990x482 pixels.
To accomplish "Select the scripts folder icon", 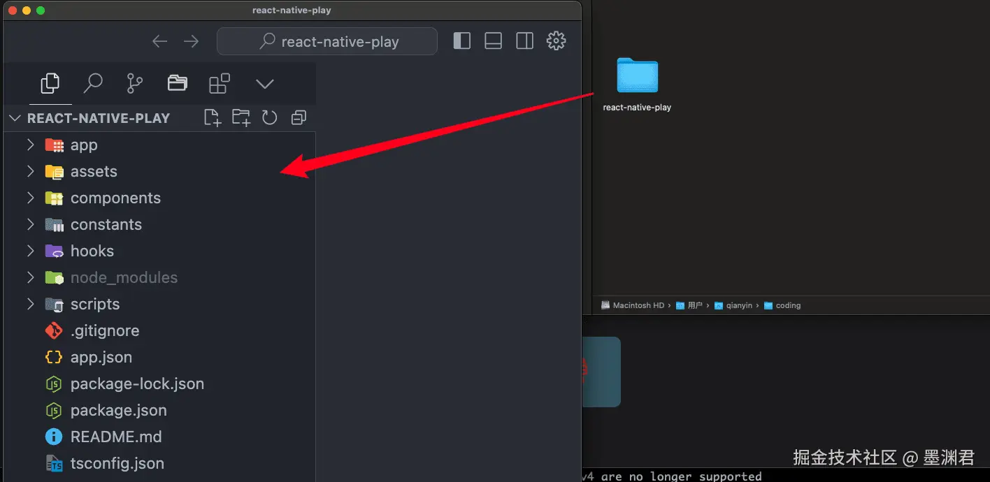I will tap(54, 305).
